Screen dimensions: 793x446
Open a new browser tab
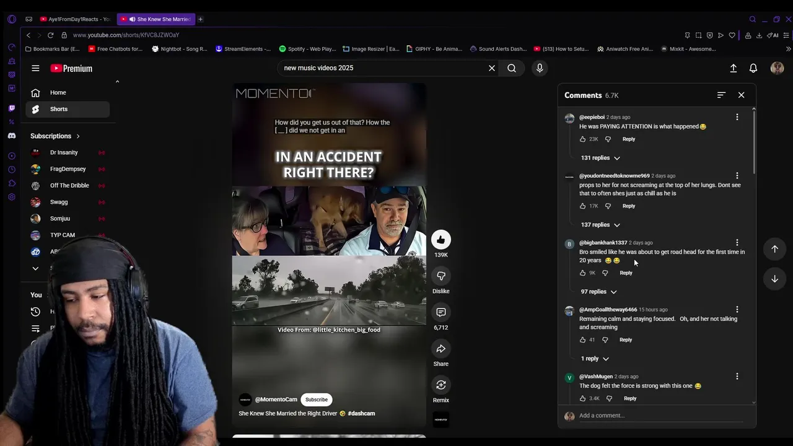click(x=200, y=19)
